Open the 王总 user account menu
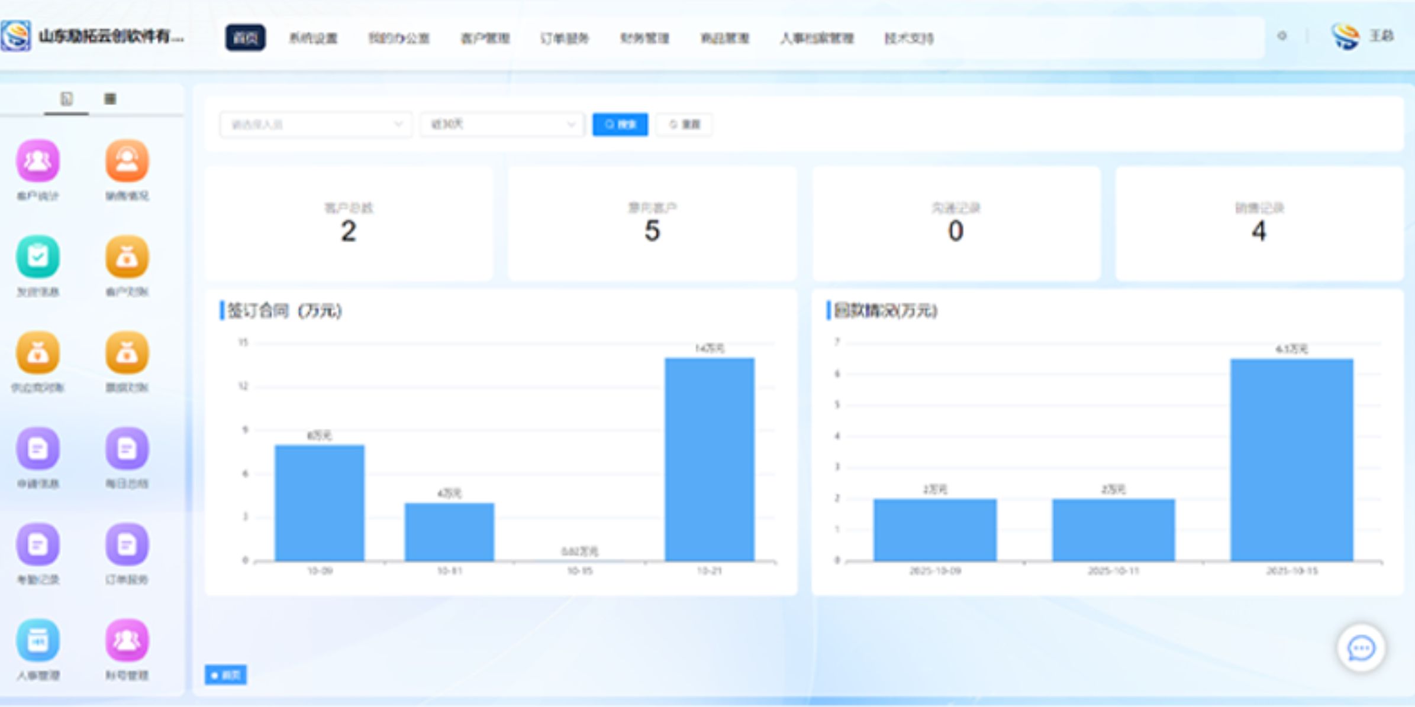The height and width of the screenshot is (707, 1415). tap(1381, 36)
